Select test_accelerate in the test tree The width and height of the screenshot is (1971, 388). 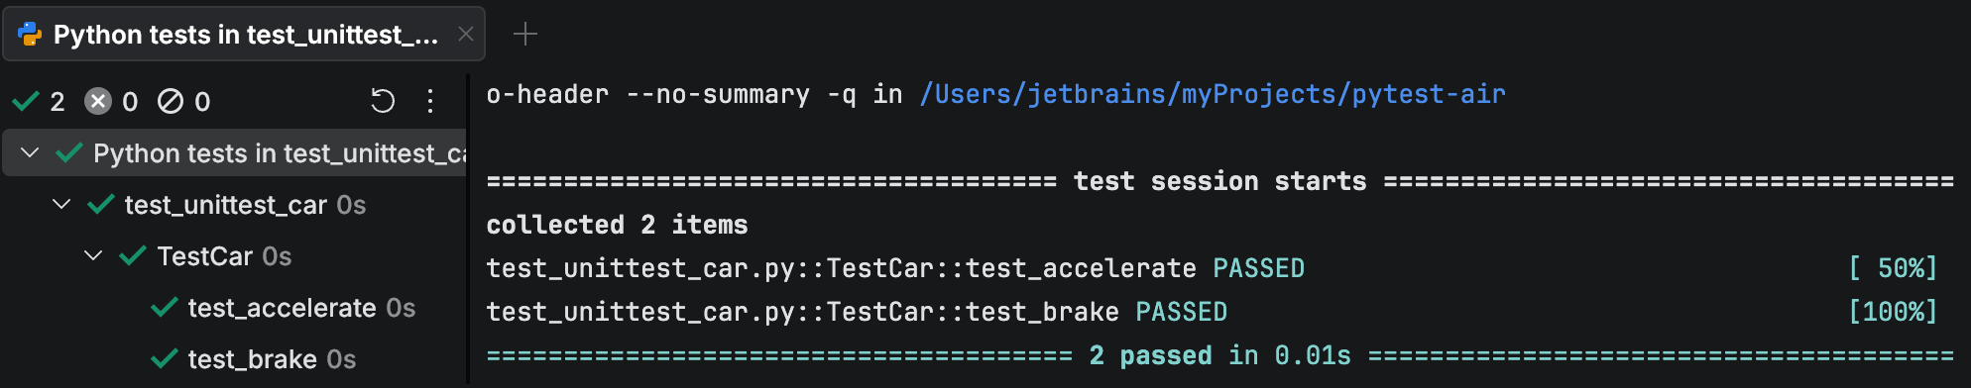pyautogui.click(x=282, y=308)
